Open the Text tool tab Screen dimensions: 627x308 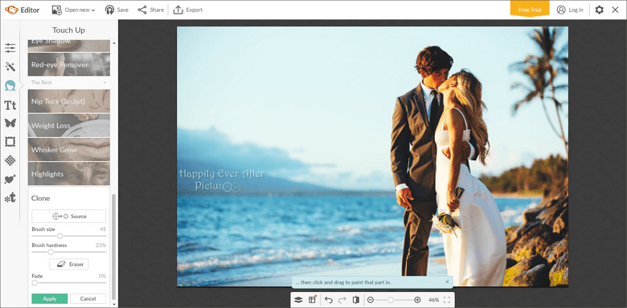pos(10,105)
